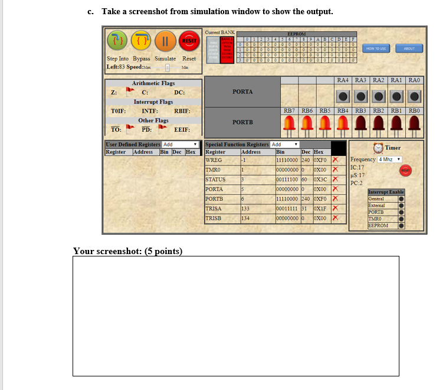Image resolution: width=446 pixels, height=390 pixels.
Task: Remove the STATUS register row
Action: point(335,179)
